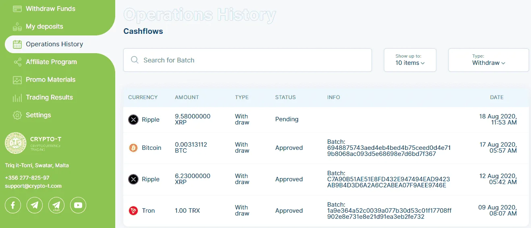
Task: Expand the Show up to 10 items dropdown
Action: [410, 60]
